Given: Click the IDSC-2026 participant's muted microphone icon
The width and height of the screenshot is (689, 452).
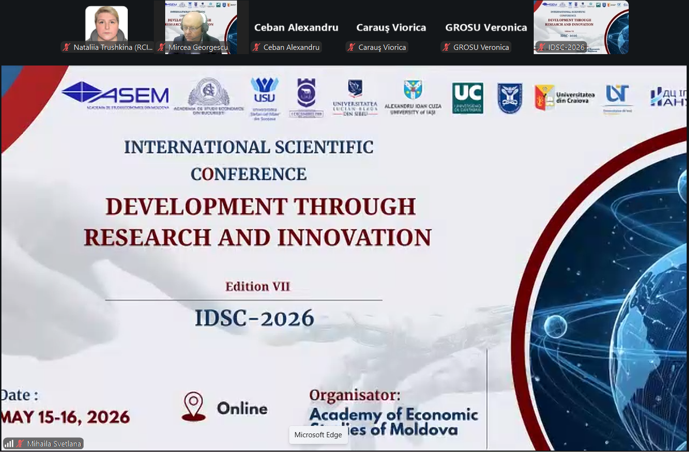Looking at the screenshot, I should click(x=541, y=47).
